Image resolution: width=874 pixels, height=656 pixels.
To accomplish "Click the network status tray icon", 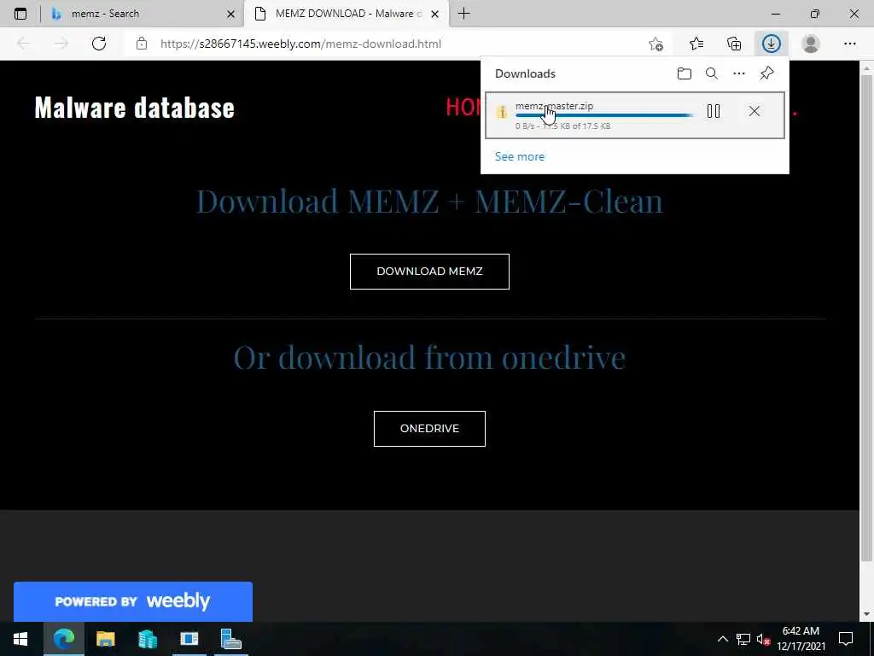I will click(x=743, y=639).
